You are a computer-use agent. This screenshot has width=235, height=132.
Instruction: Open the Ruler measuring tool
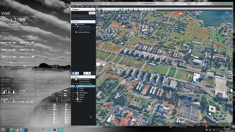tap(136, 9)
